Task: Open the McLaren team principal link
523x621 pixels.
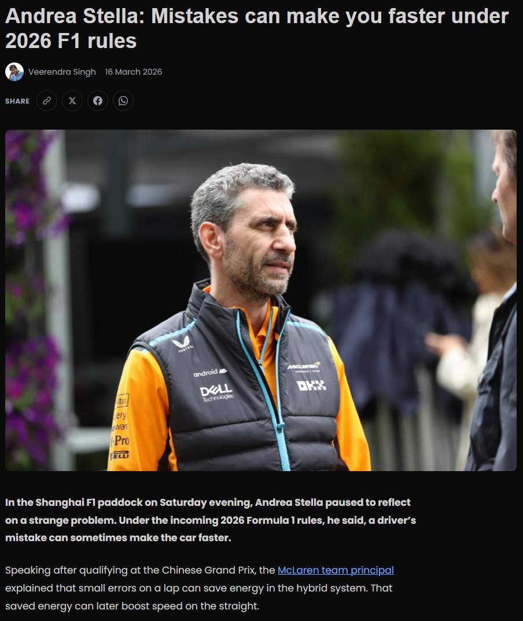Action: [x=336, y=570]
